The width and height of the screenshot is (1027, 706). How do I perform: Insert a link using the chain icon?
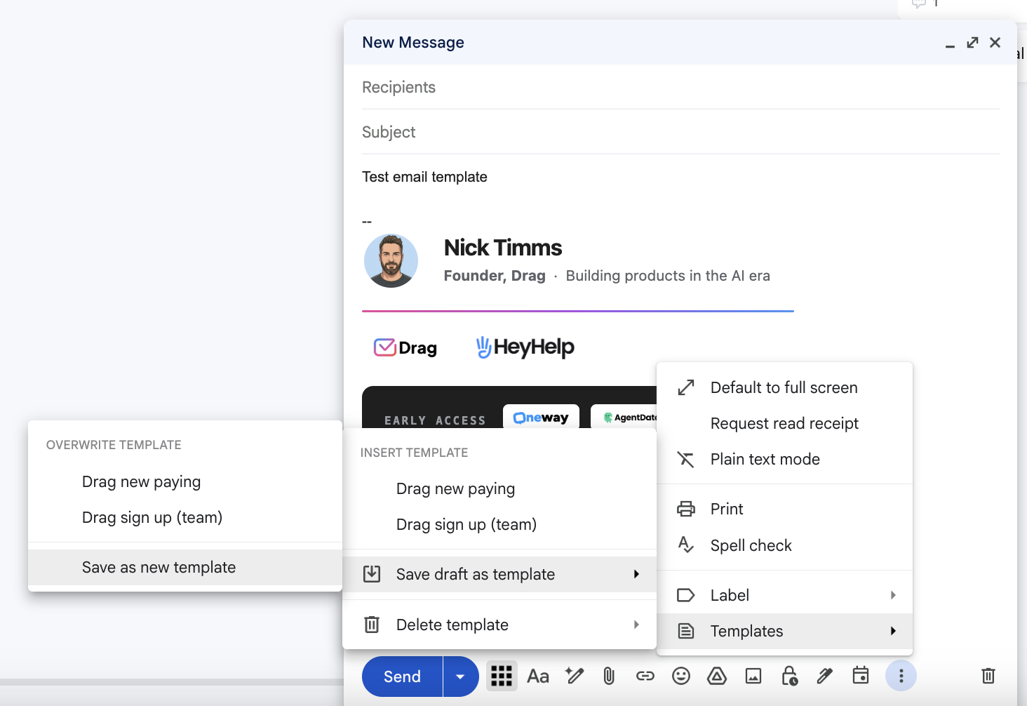point(645,676)
